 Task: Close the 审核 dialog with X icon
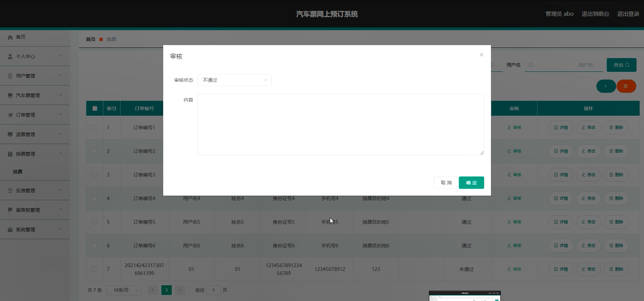pyautogui.click(x=481, y=55)
